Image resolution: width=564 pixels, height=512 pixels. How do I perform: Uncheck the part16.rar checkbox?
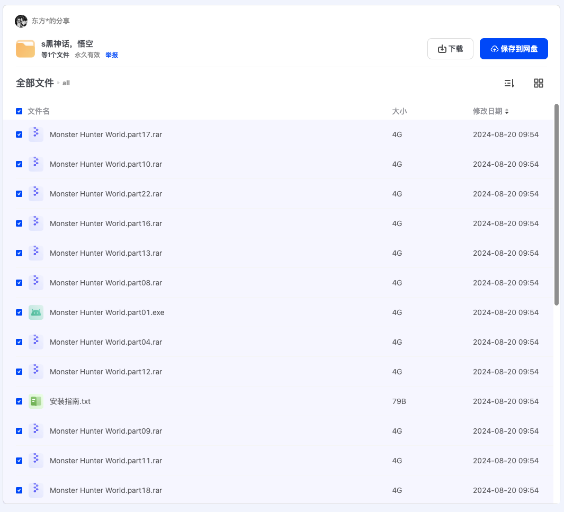pyautogui.click(x=19, y=223)
